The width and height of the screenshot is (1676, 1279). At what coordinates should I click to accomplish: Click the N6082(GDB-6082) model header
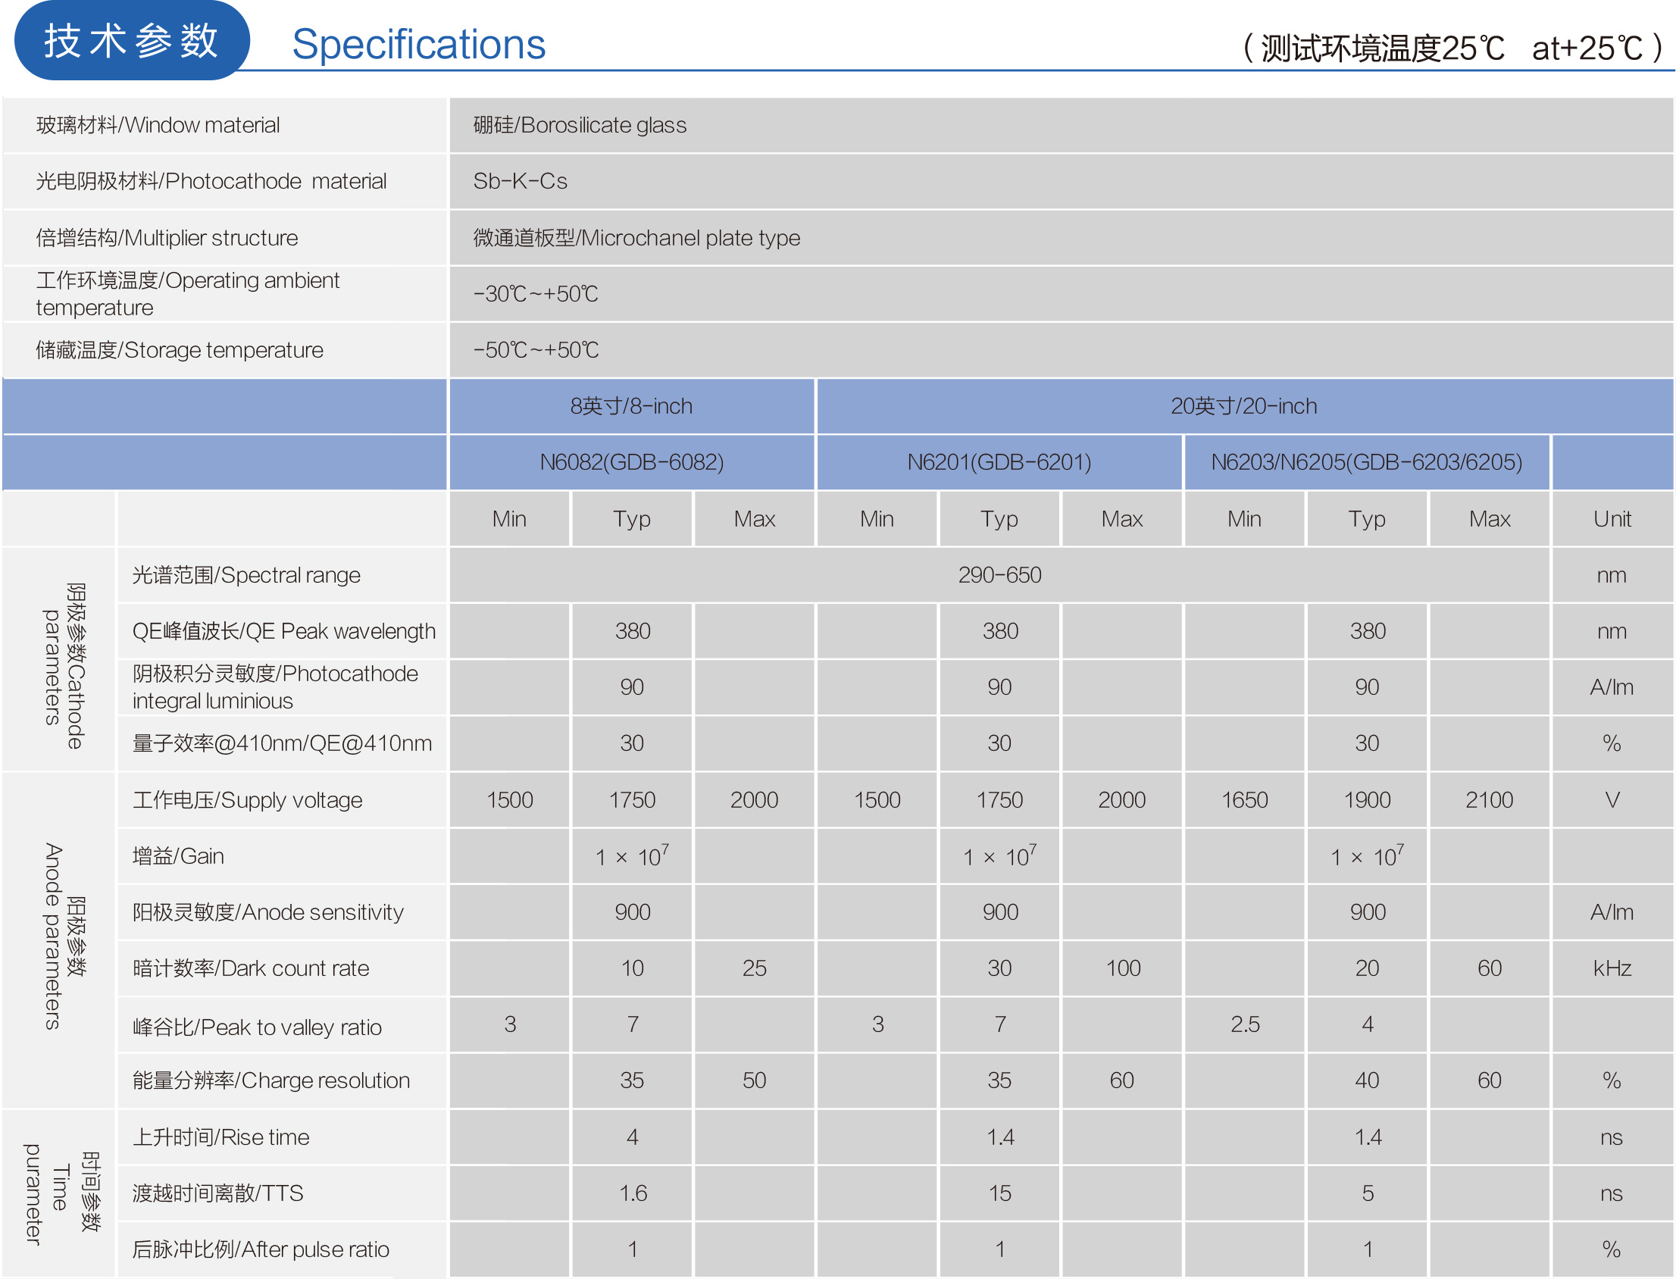tap(631, 462)
